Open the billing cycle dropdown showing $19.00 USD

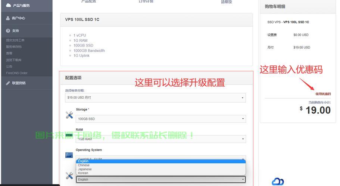[x=155, y=98]
